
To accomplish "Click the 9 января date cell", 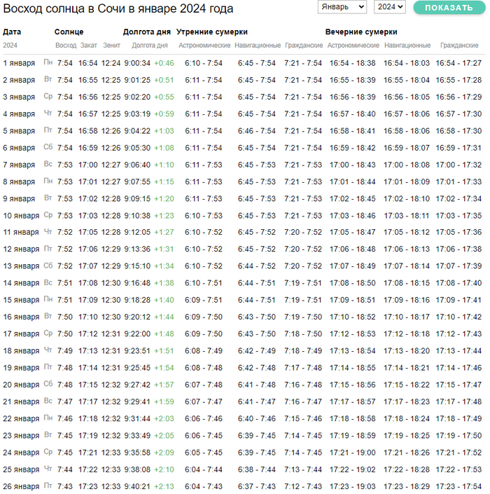I will coord(19,199).
